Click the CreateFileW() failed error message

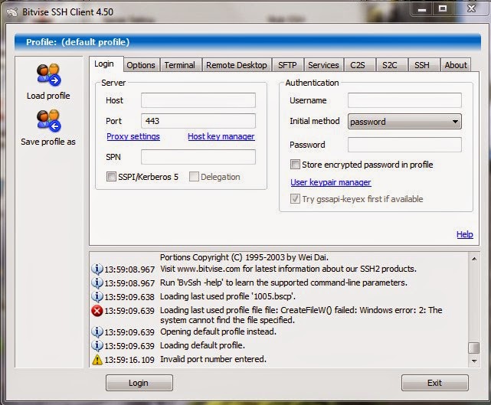coord(301,315)
